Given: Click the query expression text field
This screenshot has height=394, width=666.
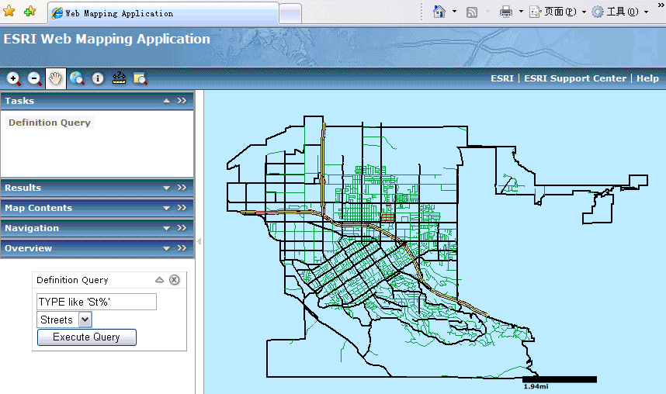Looking at the screenshot, I should coord(97,302).
